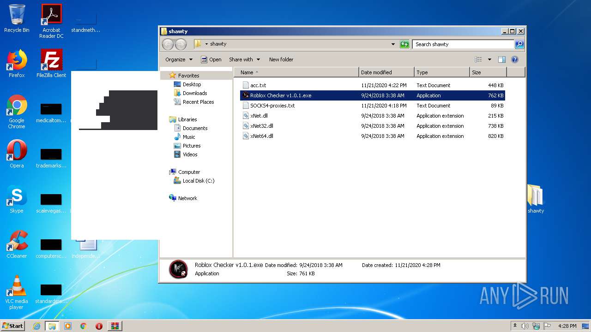Launch Skype desktop shortcut
The image size is (591, 332).
point(17,199)
